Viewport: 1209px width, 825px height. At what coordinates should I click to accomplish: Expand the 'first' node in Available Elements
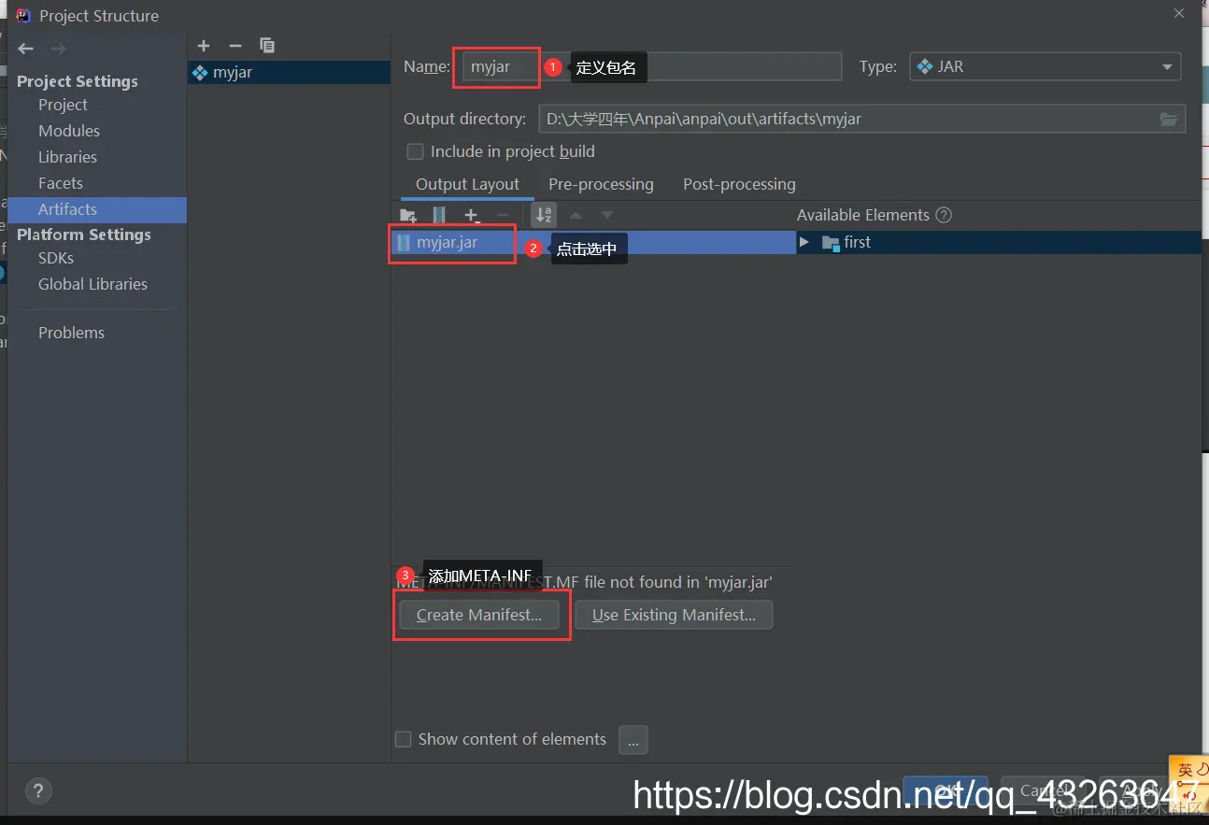[x=804, y=242]
